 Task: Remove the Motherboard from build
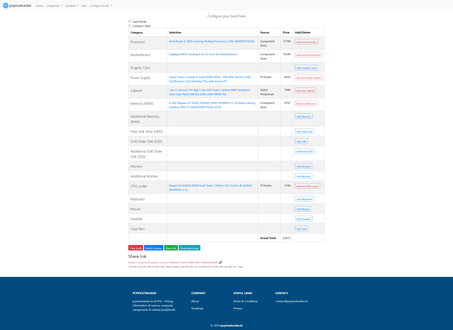(308, 55)
